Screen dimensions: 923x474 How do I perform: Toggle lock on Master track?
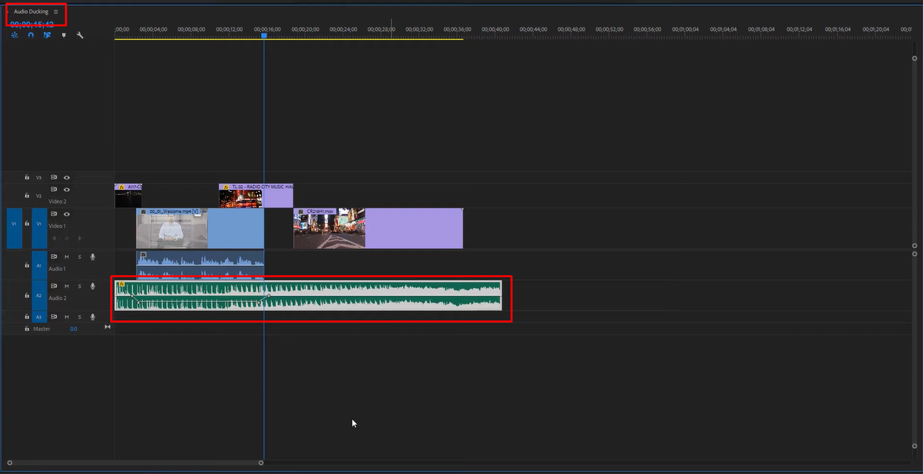tap(27, 328)
